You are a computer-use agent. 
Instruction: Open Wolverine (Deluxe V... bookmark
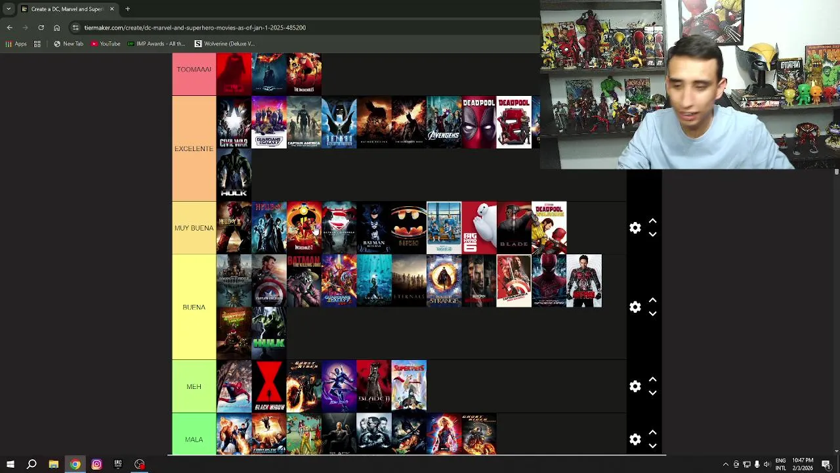pos(224,44)
